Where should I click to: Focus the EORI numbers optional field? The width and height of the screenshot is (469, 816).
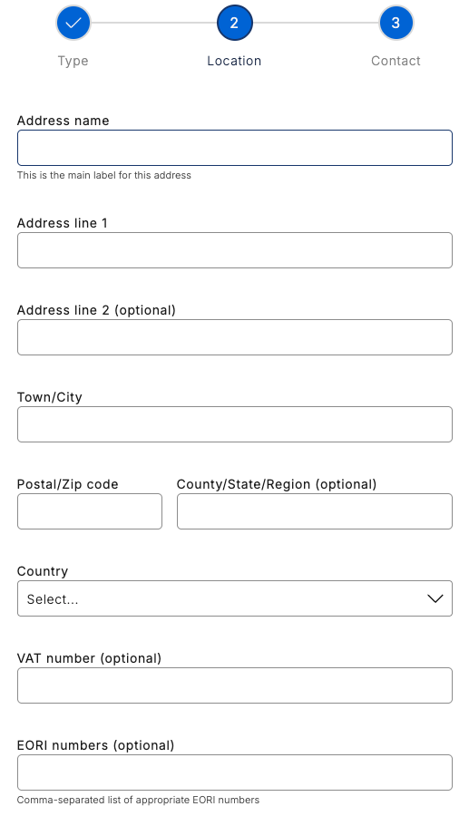pos(235,772)
